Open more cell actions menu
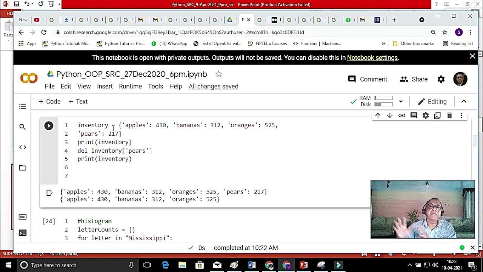Image resolution: width=483 pixels, height=272 pixels. (461, 116)
